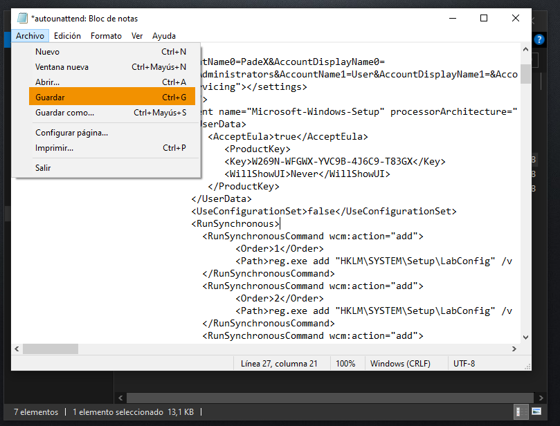
Task: Click the Explorer horizontal scrollbar right arrow
Action: coord(541,398)
